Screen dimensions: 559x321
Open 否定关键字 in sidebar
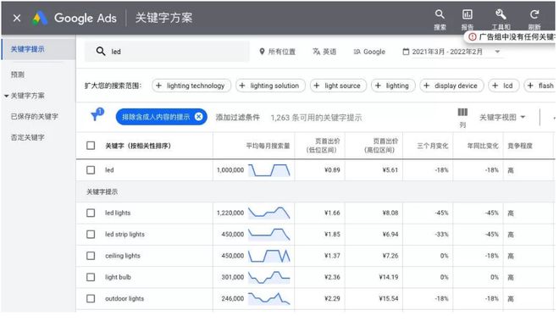(27, 137)
